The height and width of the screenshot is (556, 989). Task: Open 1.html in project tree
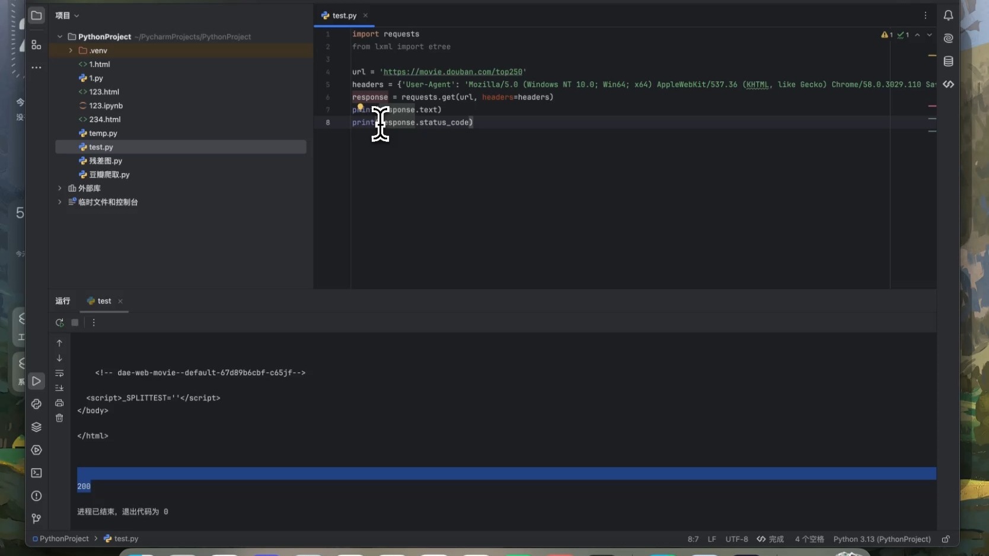pos(99,65)
